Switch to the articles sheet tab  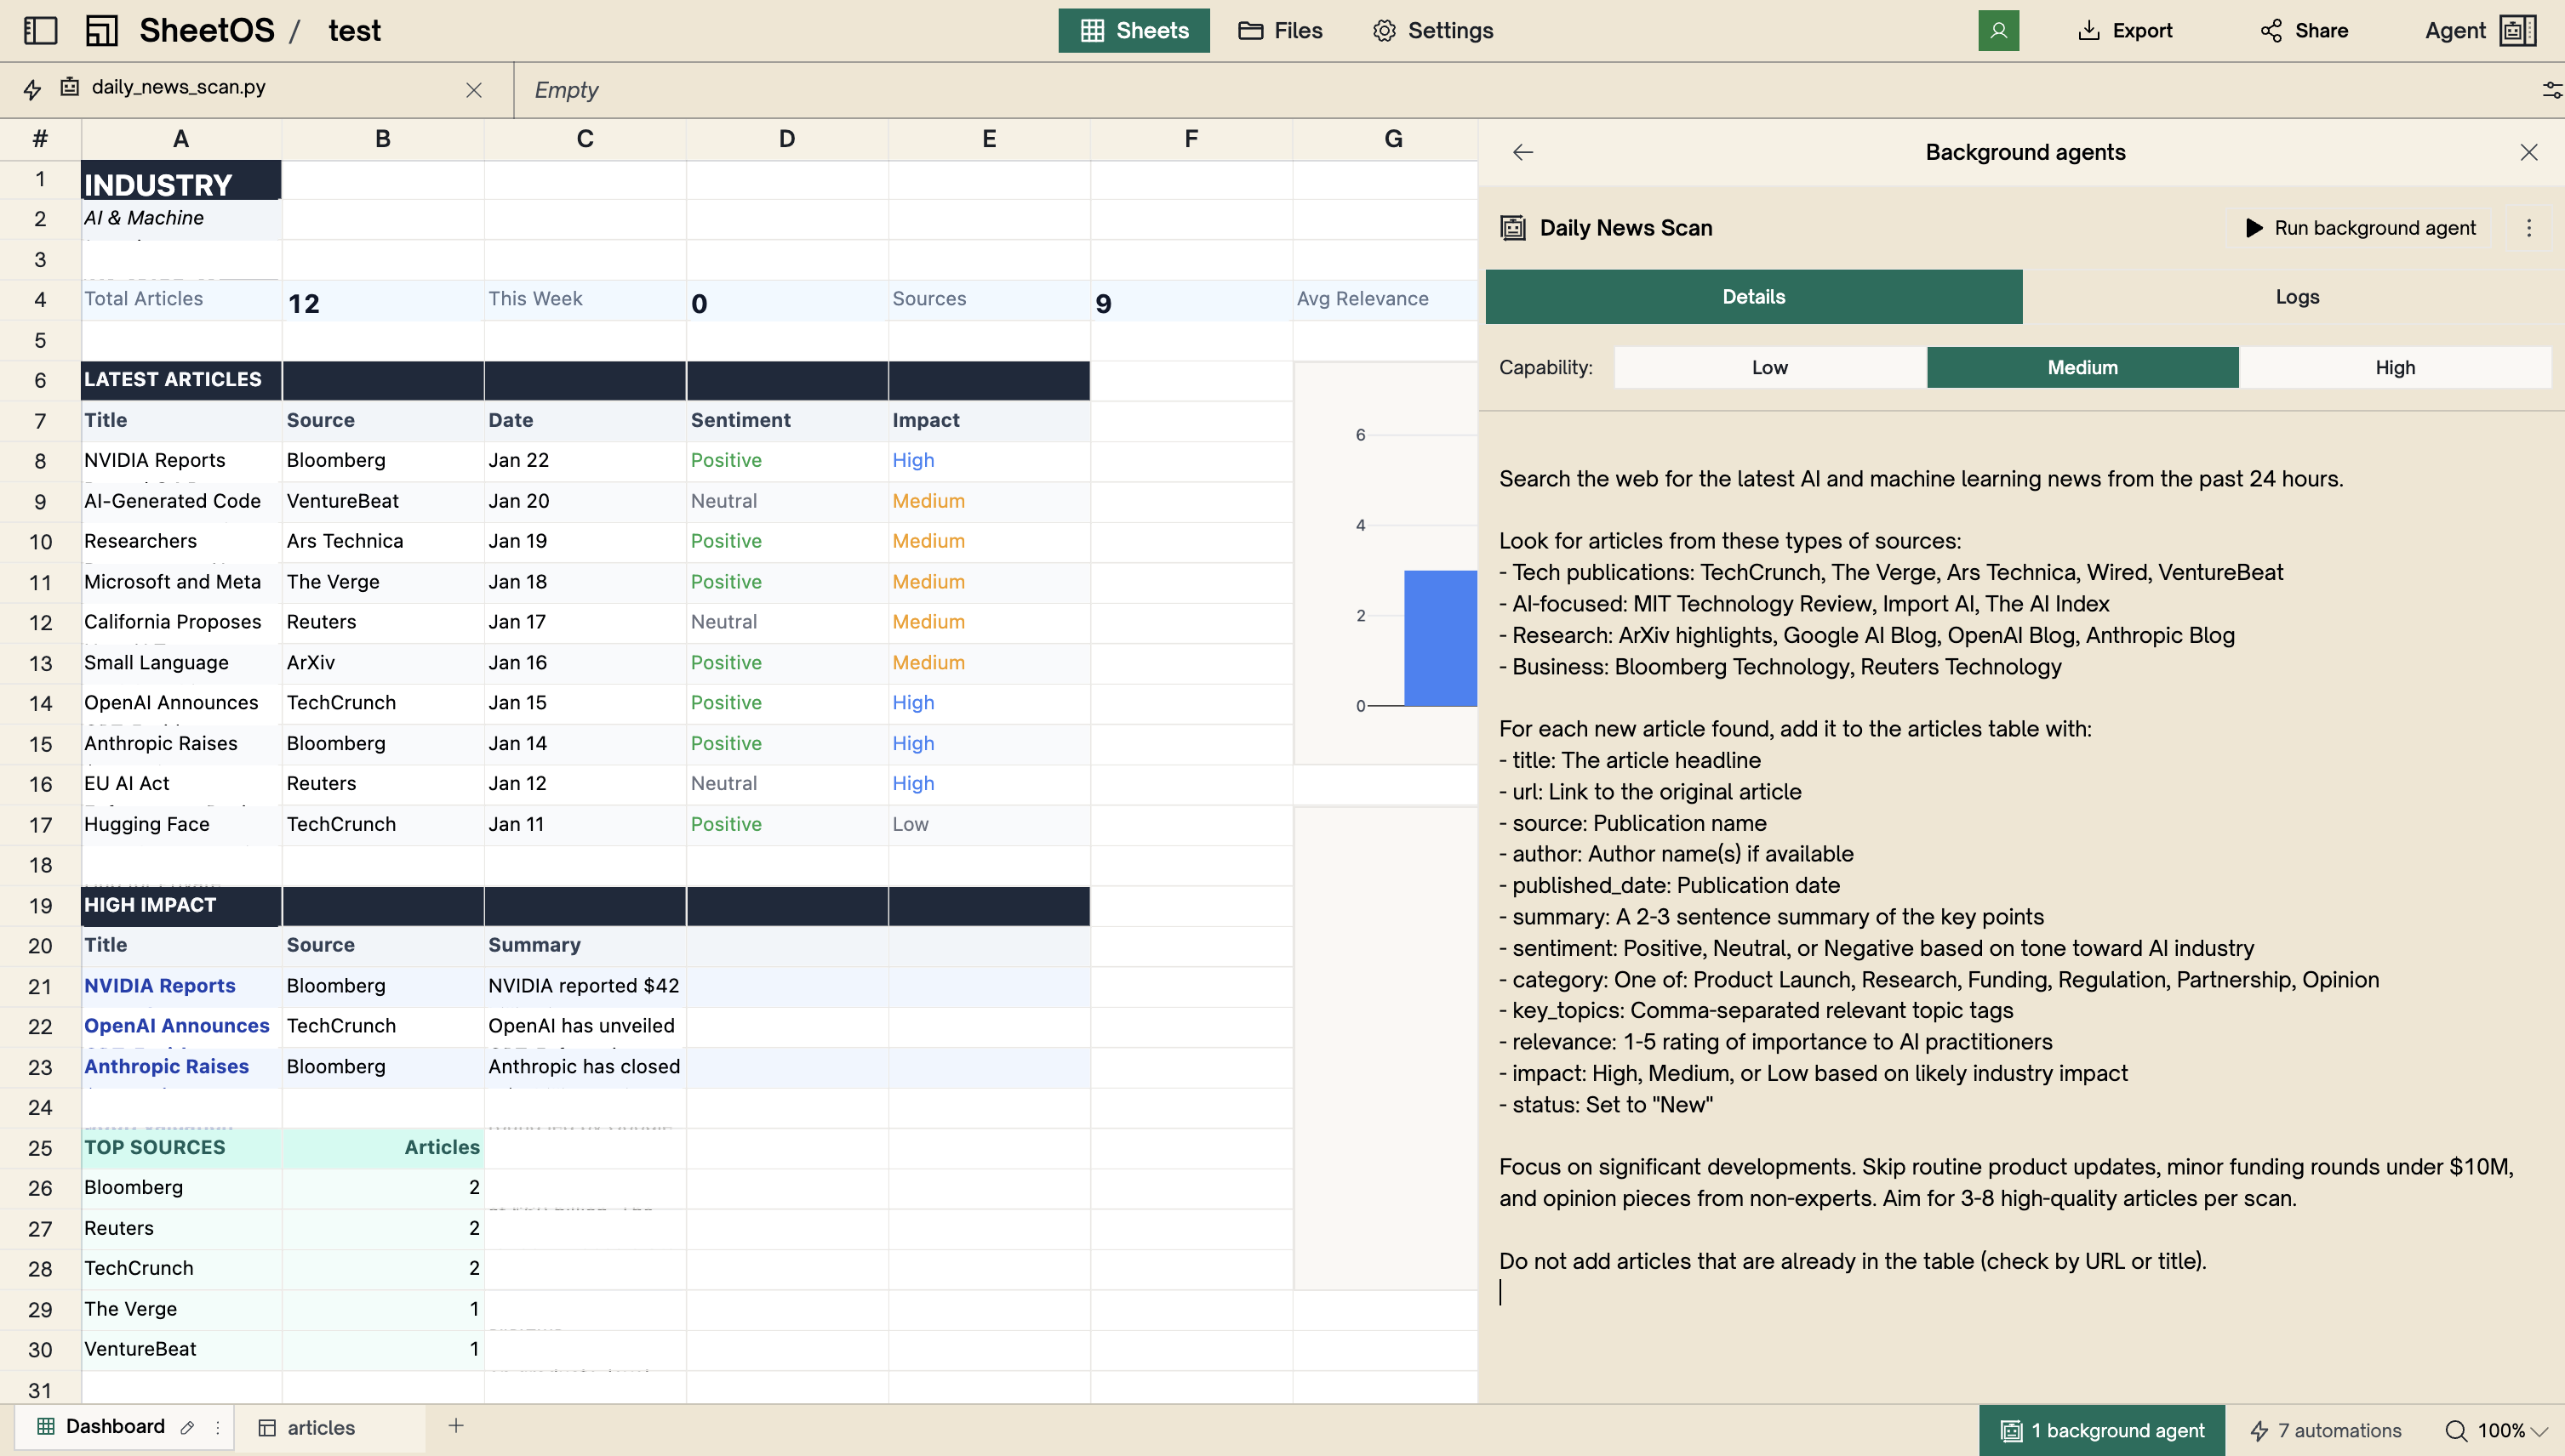pyautogui.click(x=320, y=1427)
